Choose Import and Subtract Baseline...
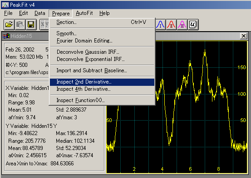This screenshot has height=178, width=251. pyautogui.click(x=102, y=70)
